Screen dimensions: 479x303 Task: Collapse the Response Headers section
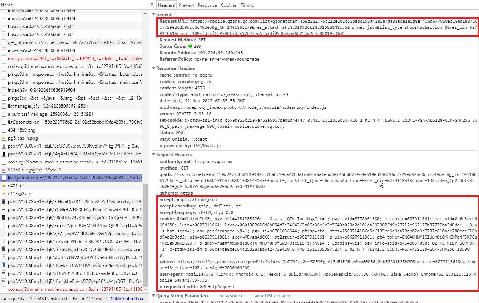[x=153, y=68]
